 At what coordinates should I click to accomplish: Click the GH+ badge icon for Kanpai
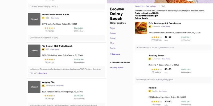[x=150, y=91]
